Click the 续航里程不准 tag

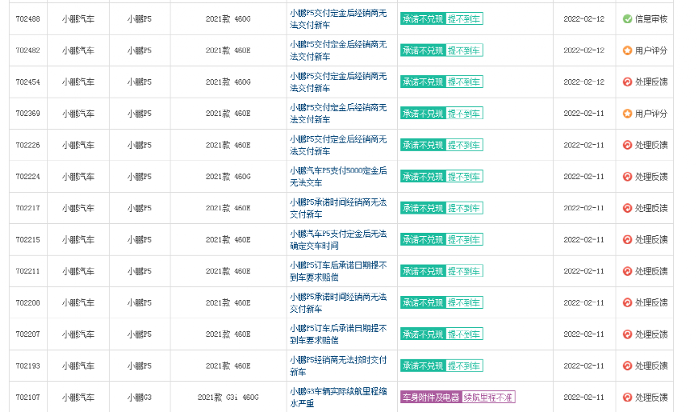(x=488, y=398)
